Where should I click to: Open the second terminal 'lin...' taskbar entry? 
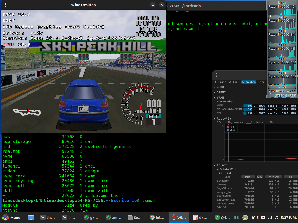click(x=69, y=218)
